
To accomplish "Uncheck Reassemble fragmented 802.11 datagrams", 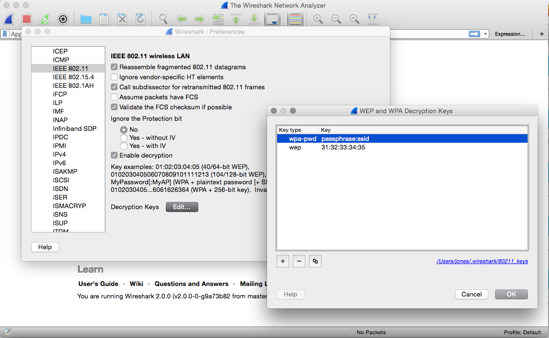I will click(114, 67).
